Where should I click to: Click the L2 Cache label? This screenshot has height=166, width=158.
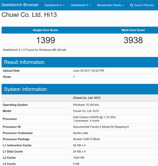[x=9, y=158]
